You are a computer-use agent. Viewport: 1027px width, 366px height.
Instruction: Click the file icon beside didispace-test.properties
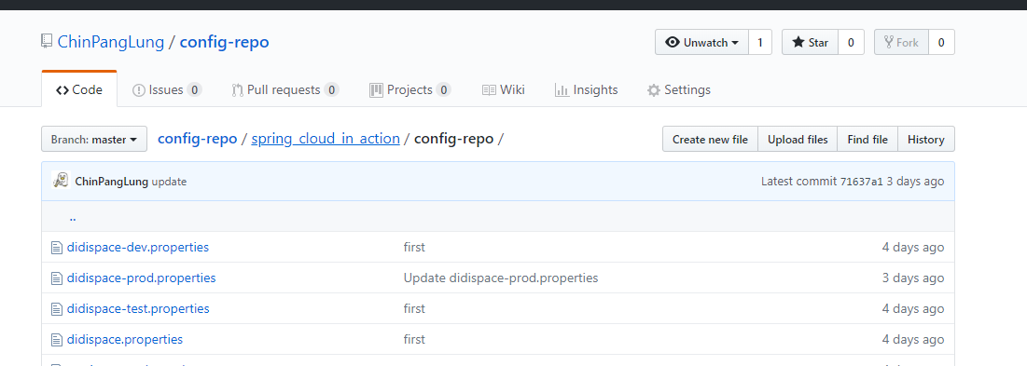(x=57, y=309)
